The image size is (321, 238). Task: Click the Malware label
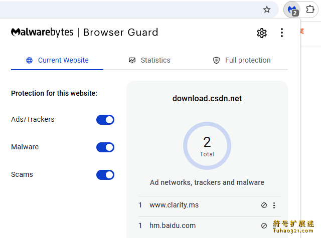pos(25,147)
